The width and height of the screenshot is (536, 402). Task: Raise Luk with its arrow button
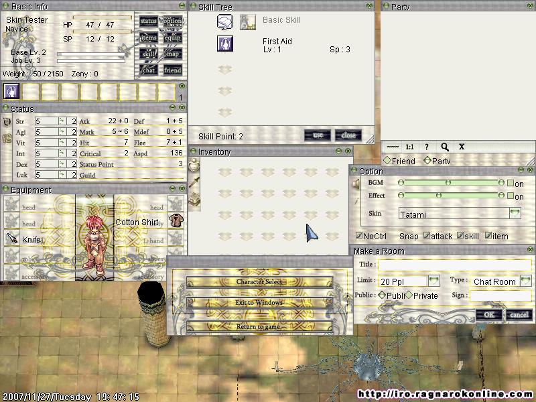[x=62, y=175]
